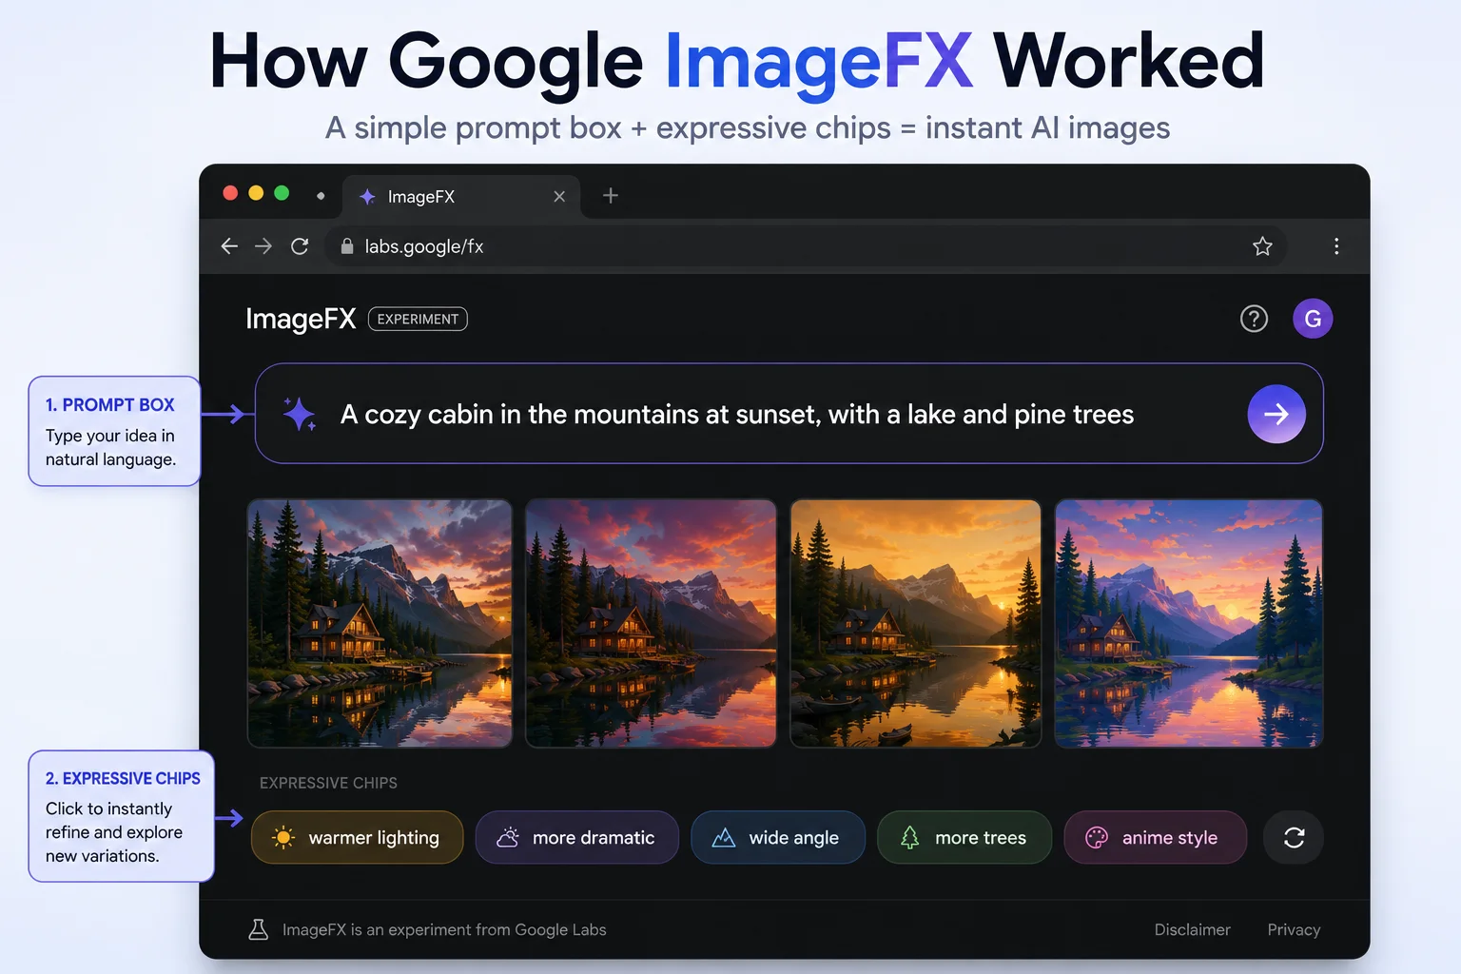Close the ImageFX browser tab
1461x974 pixels.
point(559,196)
